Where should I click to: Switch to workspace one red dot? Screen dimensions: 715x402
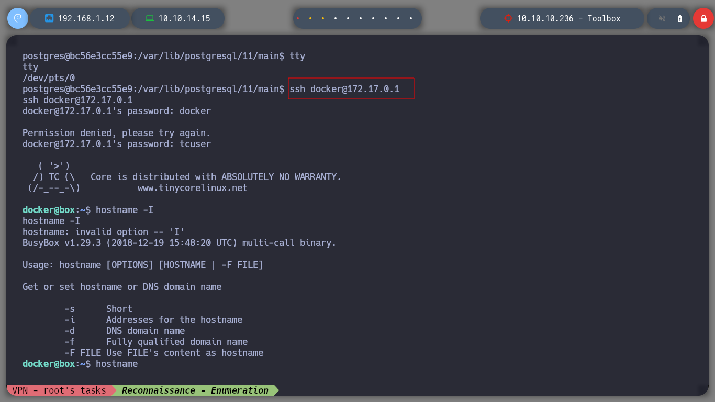[298, 18]
